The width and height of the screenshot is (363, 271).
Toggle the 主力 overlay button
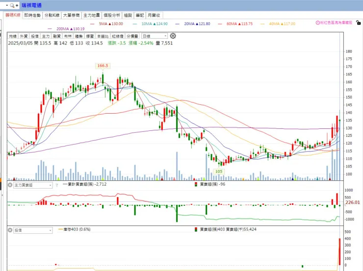[46, 36]
